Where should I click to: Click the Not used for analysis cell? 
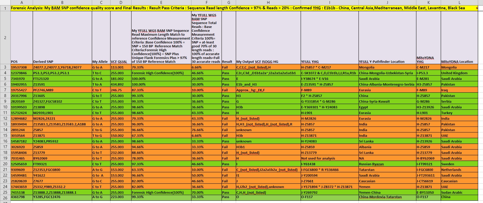tap(330, 158)
